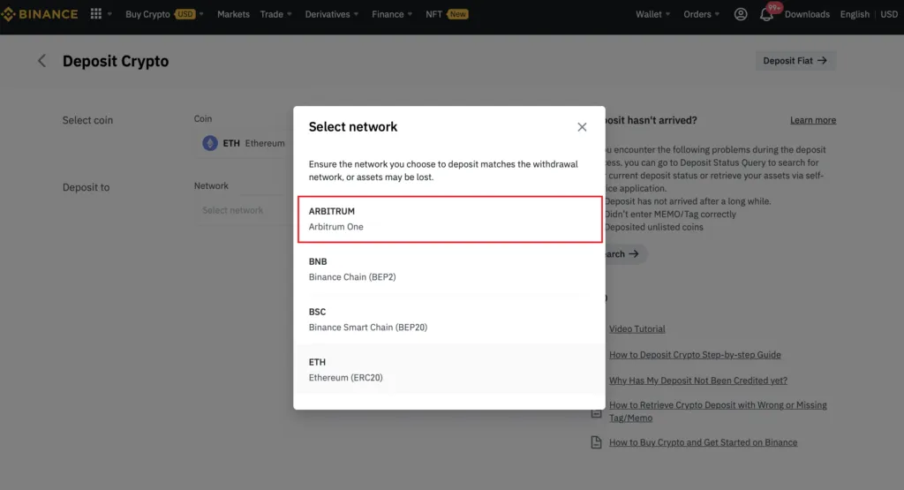Click the Binance logo
Image resolution: width=904 pixels, height=490 pixels.
pos(39,14)
